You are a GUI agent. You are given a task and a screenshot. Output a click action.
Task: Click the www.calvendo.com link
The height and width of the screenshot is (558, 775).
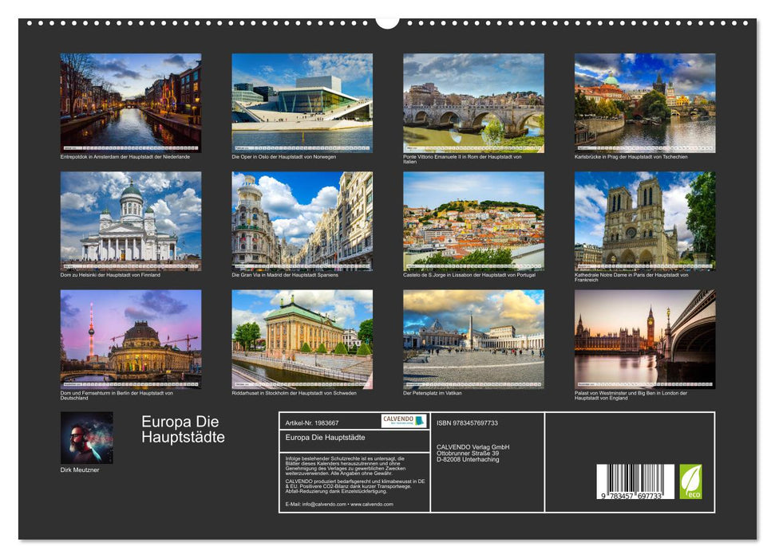point(372,505)
